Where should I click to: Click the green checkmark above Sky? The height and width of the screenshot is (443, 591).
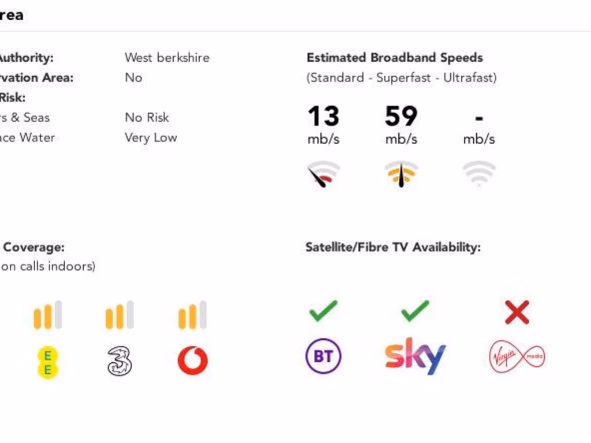click(x=415, y=311)
